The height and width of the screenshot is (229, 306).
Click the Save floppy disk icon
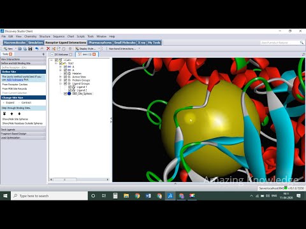[x=30, y=49]
